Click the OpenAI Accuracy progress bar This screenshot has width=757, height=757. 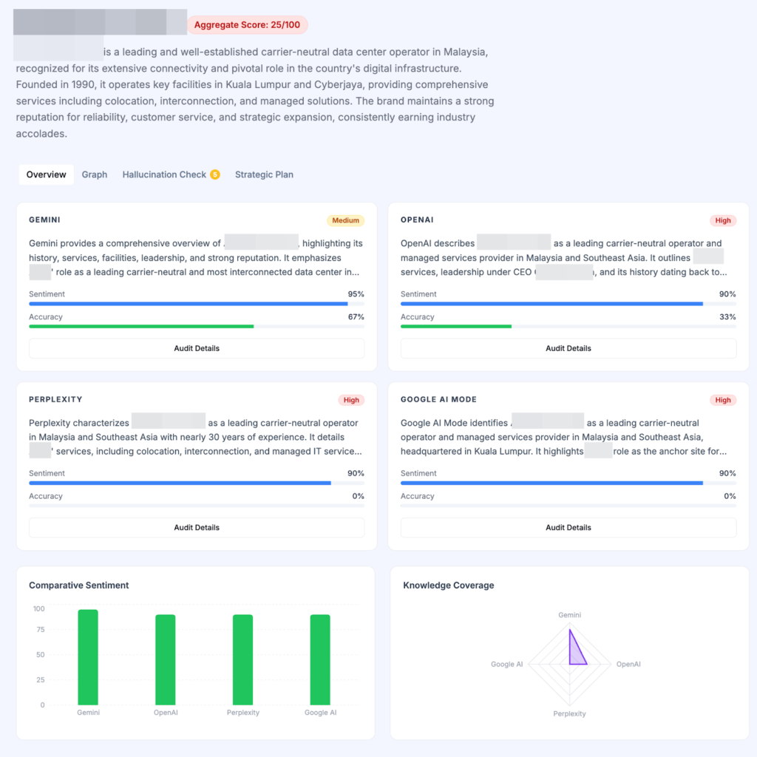(x=456, y=326)
